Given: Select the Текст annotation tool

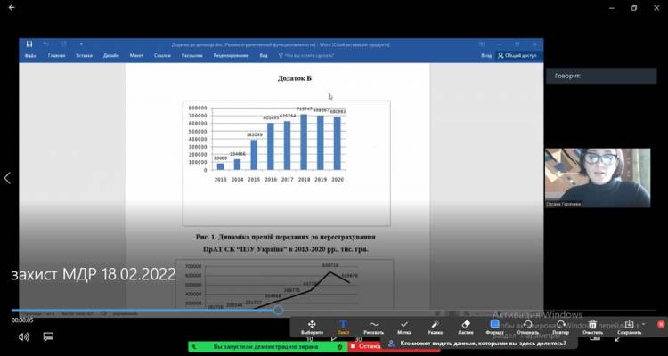Looking at the screenshot, I should point(343,327).
